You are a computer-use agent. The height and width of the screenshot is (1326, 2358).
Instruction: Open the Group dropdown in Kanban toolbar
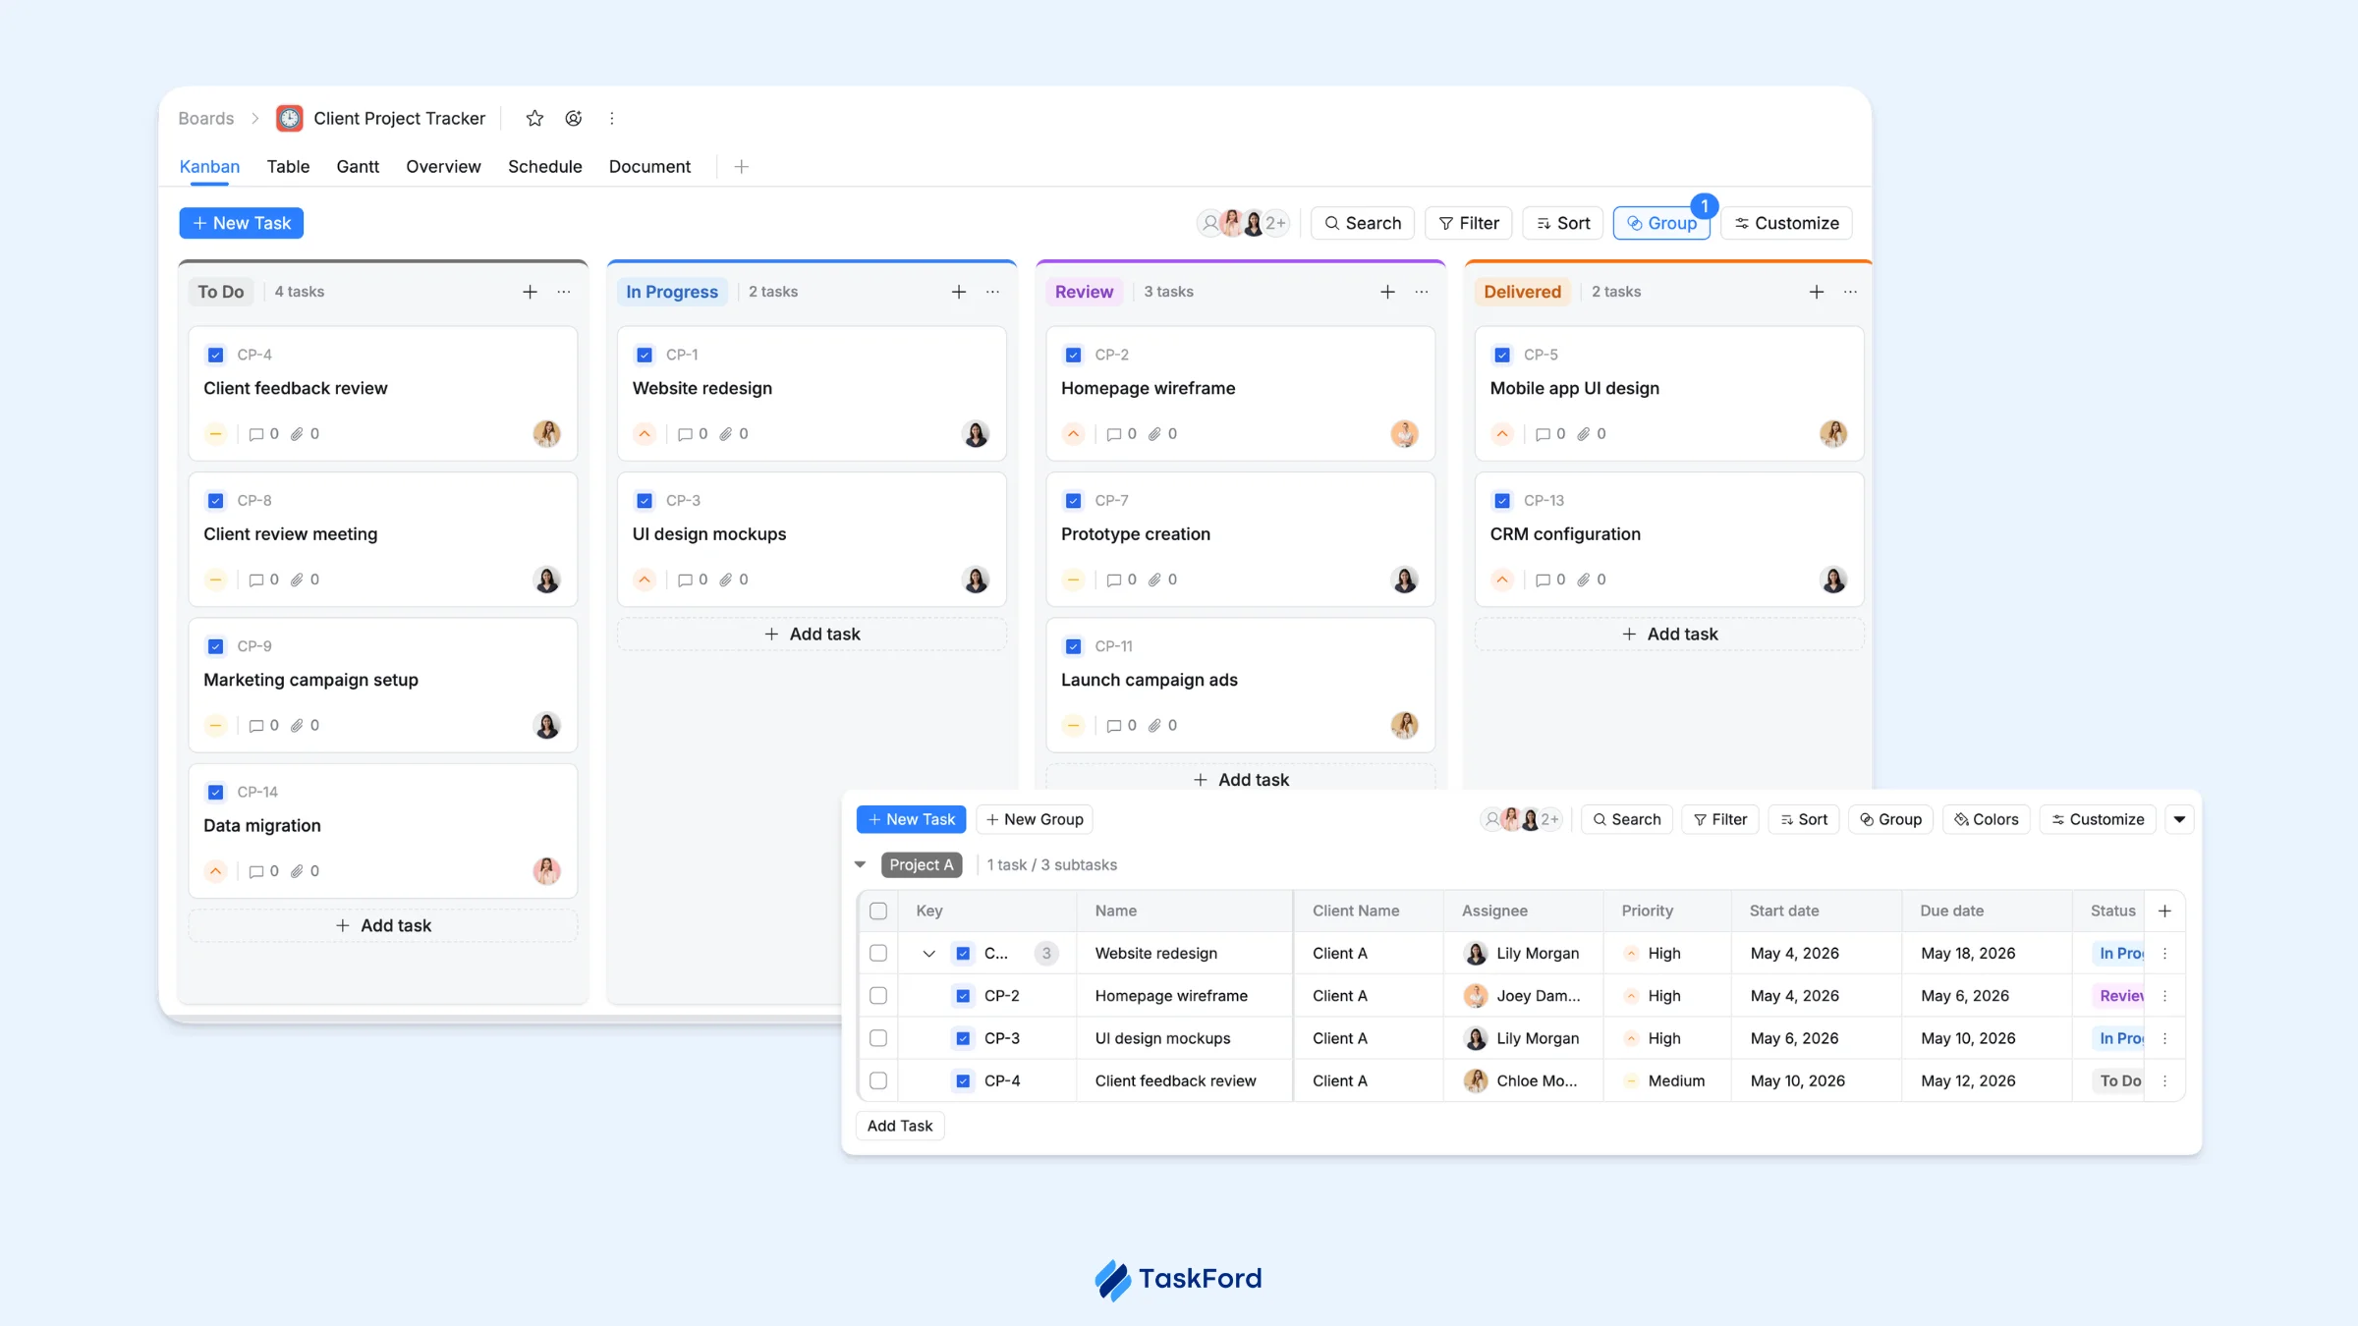click(1661, 223)
